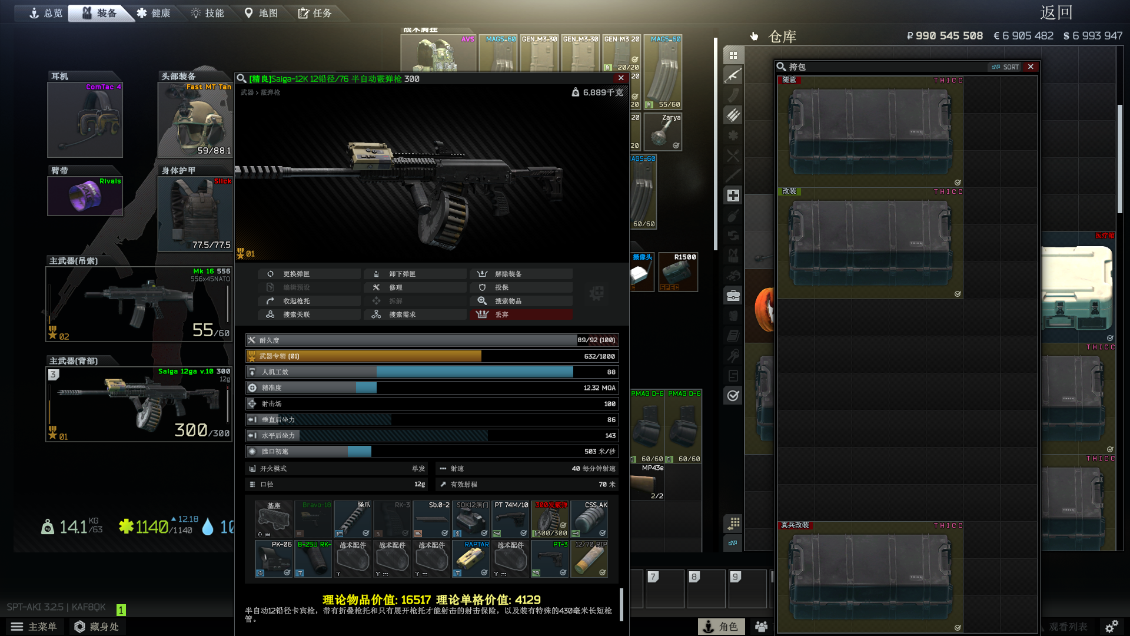Click 搜索关联 linked search action
This screenshot has height=636, width=1130.
(310, 314)
